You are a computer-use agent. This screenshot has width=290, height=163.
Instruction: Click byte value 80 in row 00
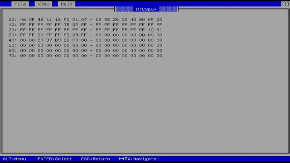click(x=142, y=19)
